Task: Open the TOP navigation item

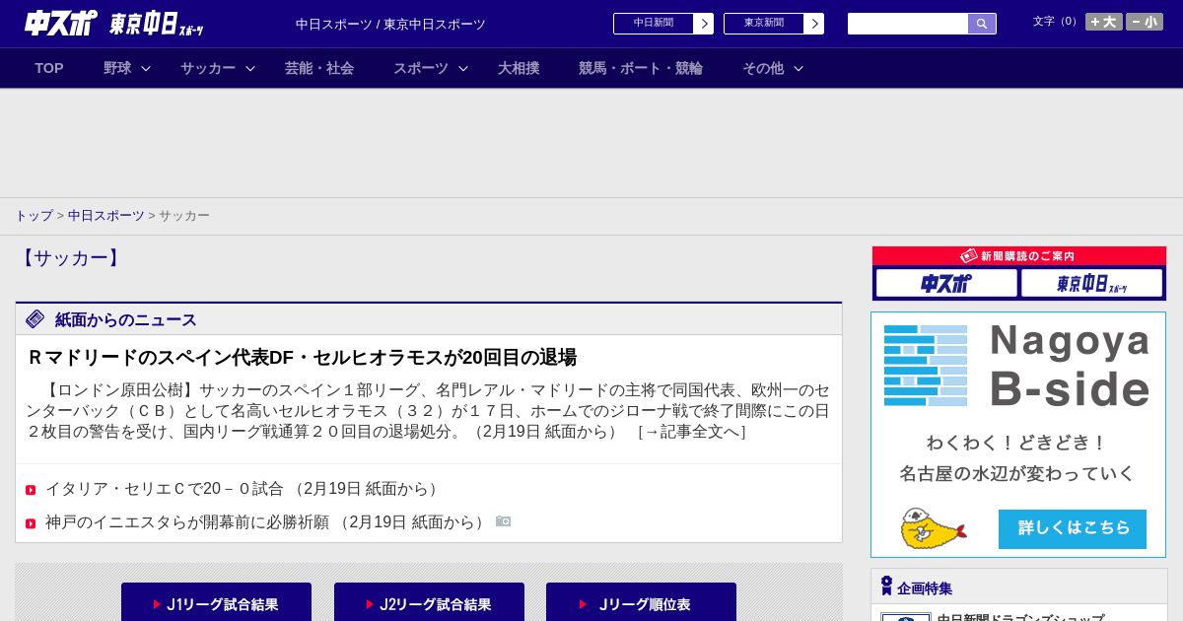Action: tap(49, 68)
